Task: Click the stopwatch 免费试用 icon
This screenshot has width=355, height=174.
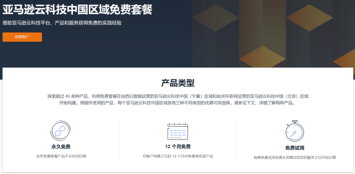Action: (294, 131)
